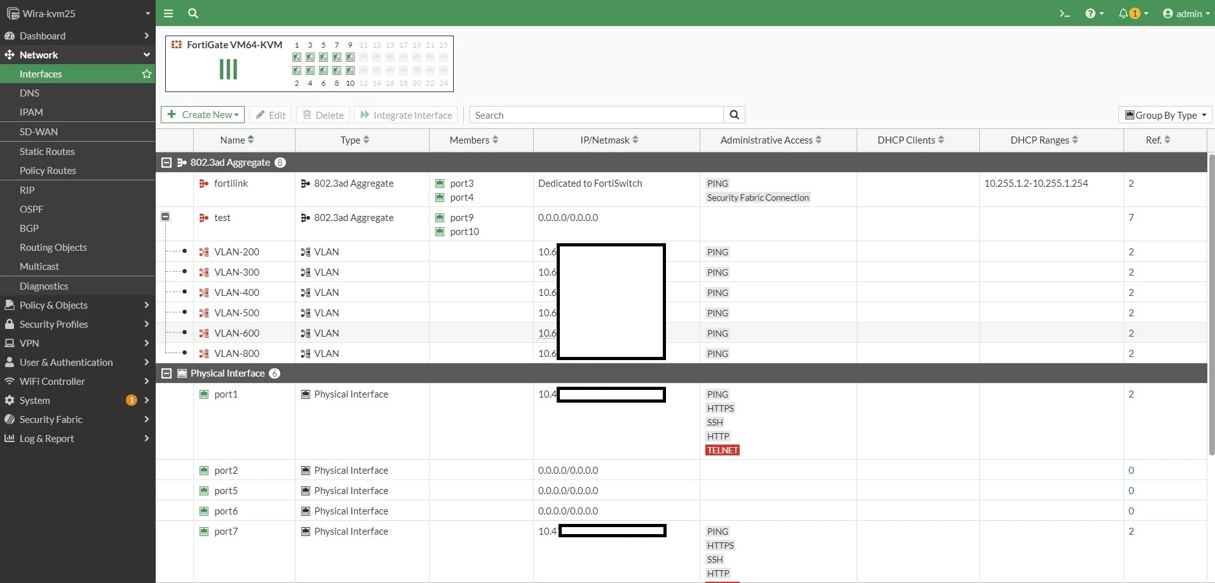Screen dimensions: 1215x583
Task: Open the Group By Type dropdown
Action: coord(1165,115)
